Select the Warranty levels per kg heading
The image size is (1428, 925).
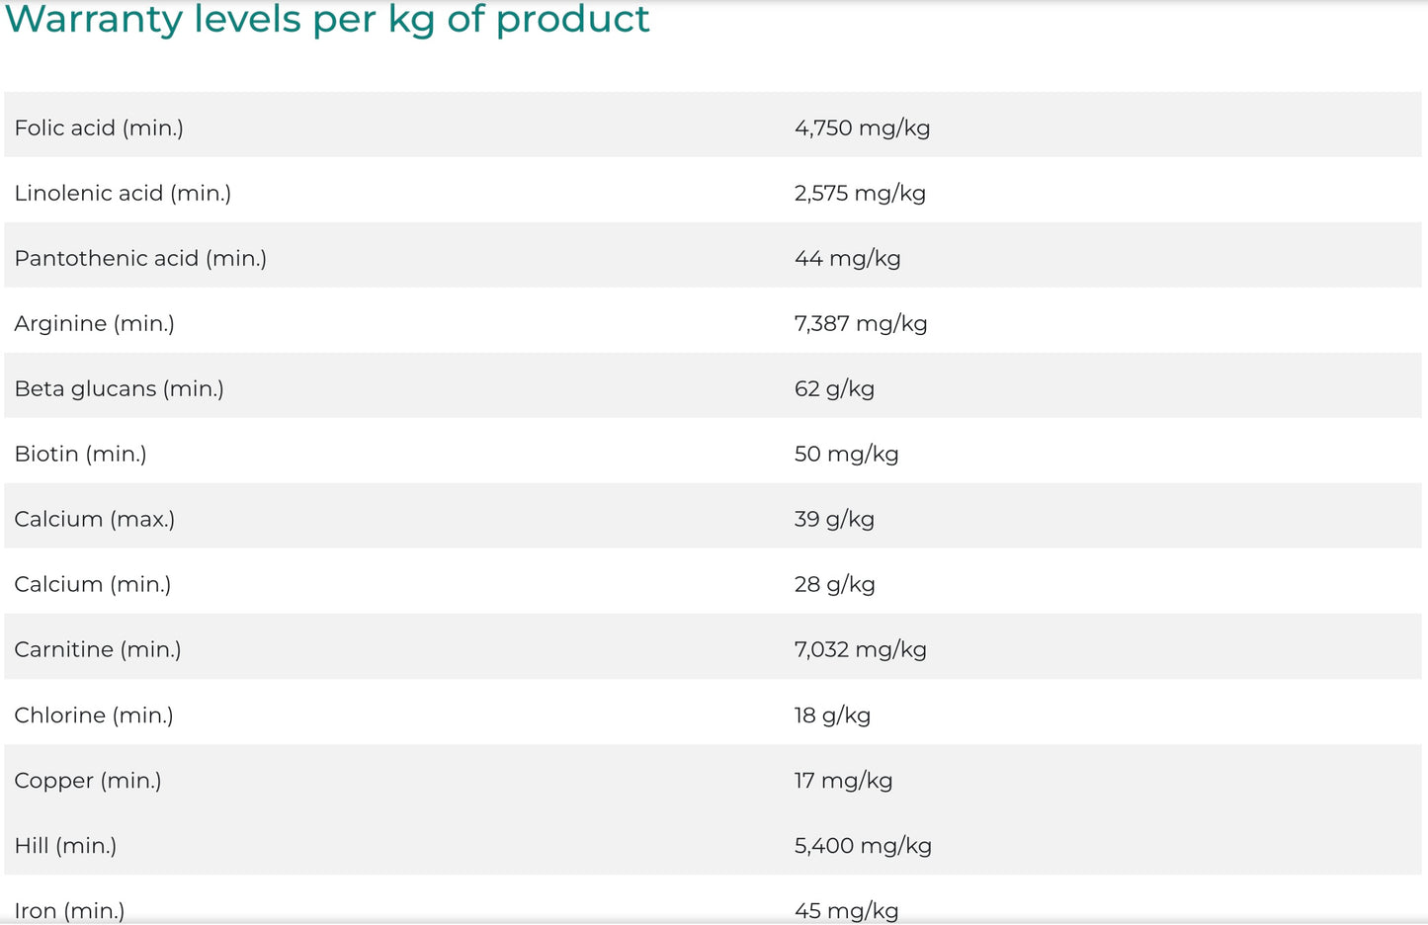327,20
